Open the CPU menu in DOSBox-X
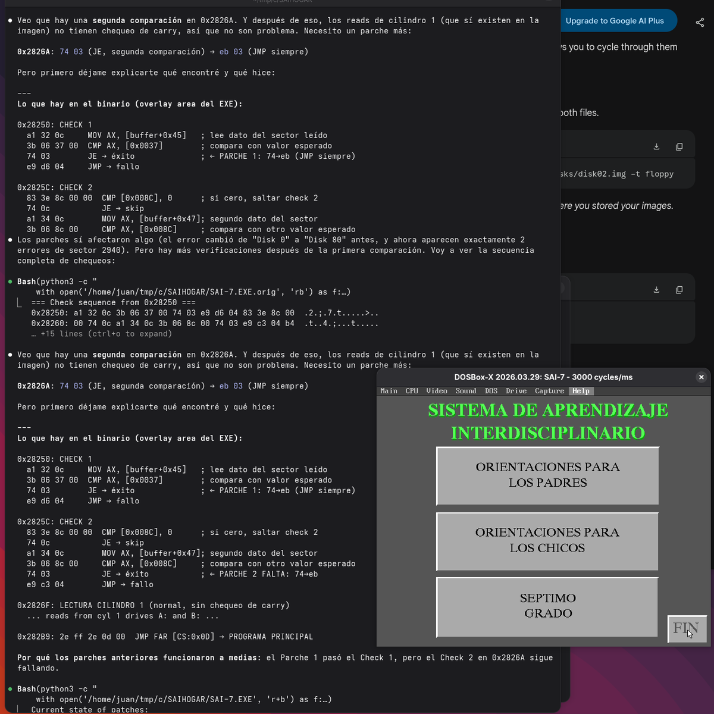This screenshot has width=714, height=714. pos(412,391)
